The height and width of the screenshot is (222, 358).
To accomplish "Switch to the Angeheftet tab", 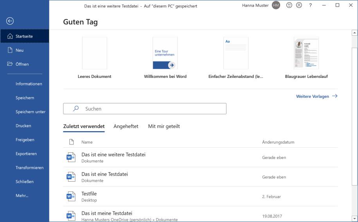I will pyautogui.click(x=126, y=126).
